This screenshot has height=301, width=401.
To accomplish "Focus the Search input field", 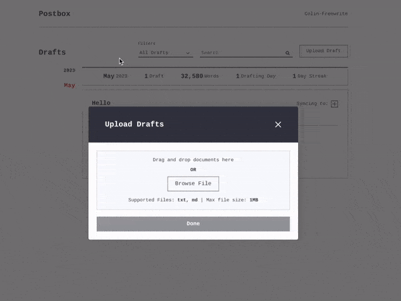I will (x=241, y=53).
